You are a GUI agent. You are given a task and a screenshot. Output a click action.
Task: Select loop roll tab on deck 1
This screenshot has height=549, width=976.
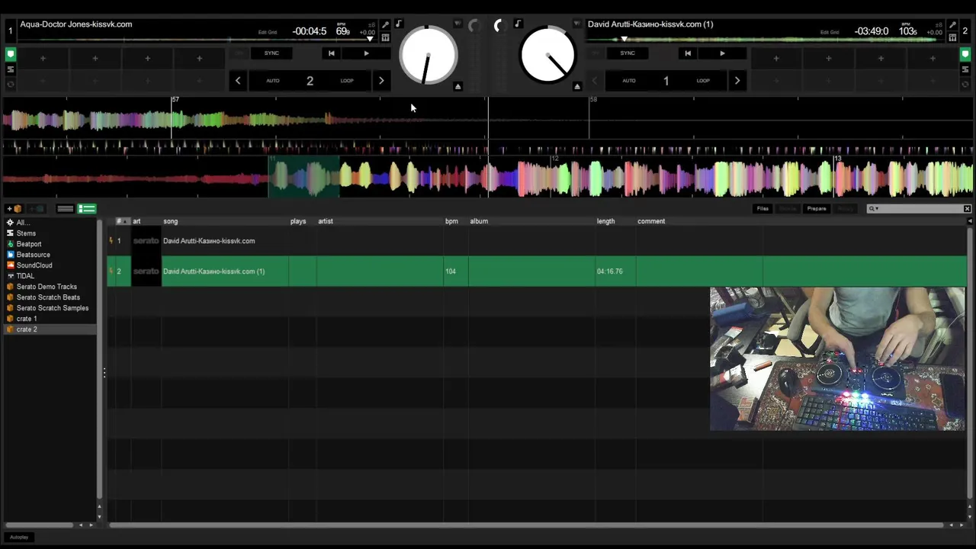point(11,84)
